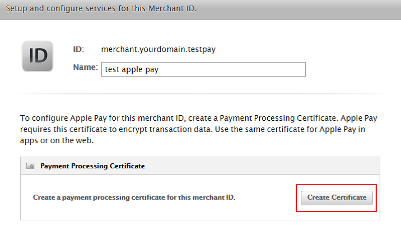401x231 pixels.
Task: Click the "Name:" field label
Action: 86,67
